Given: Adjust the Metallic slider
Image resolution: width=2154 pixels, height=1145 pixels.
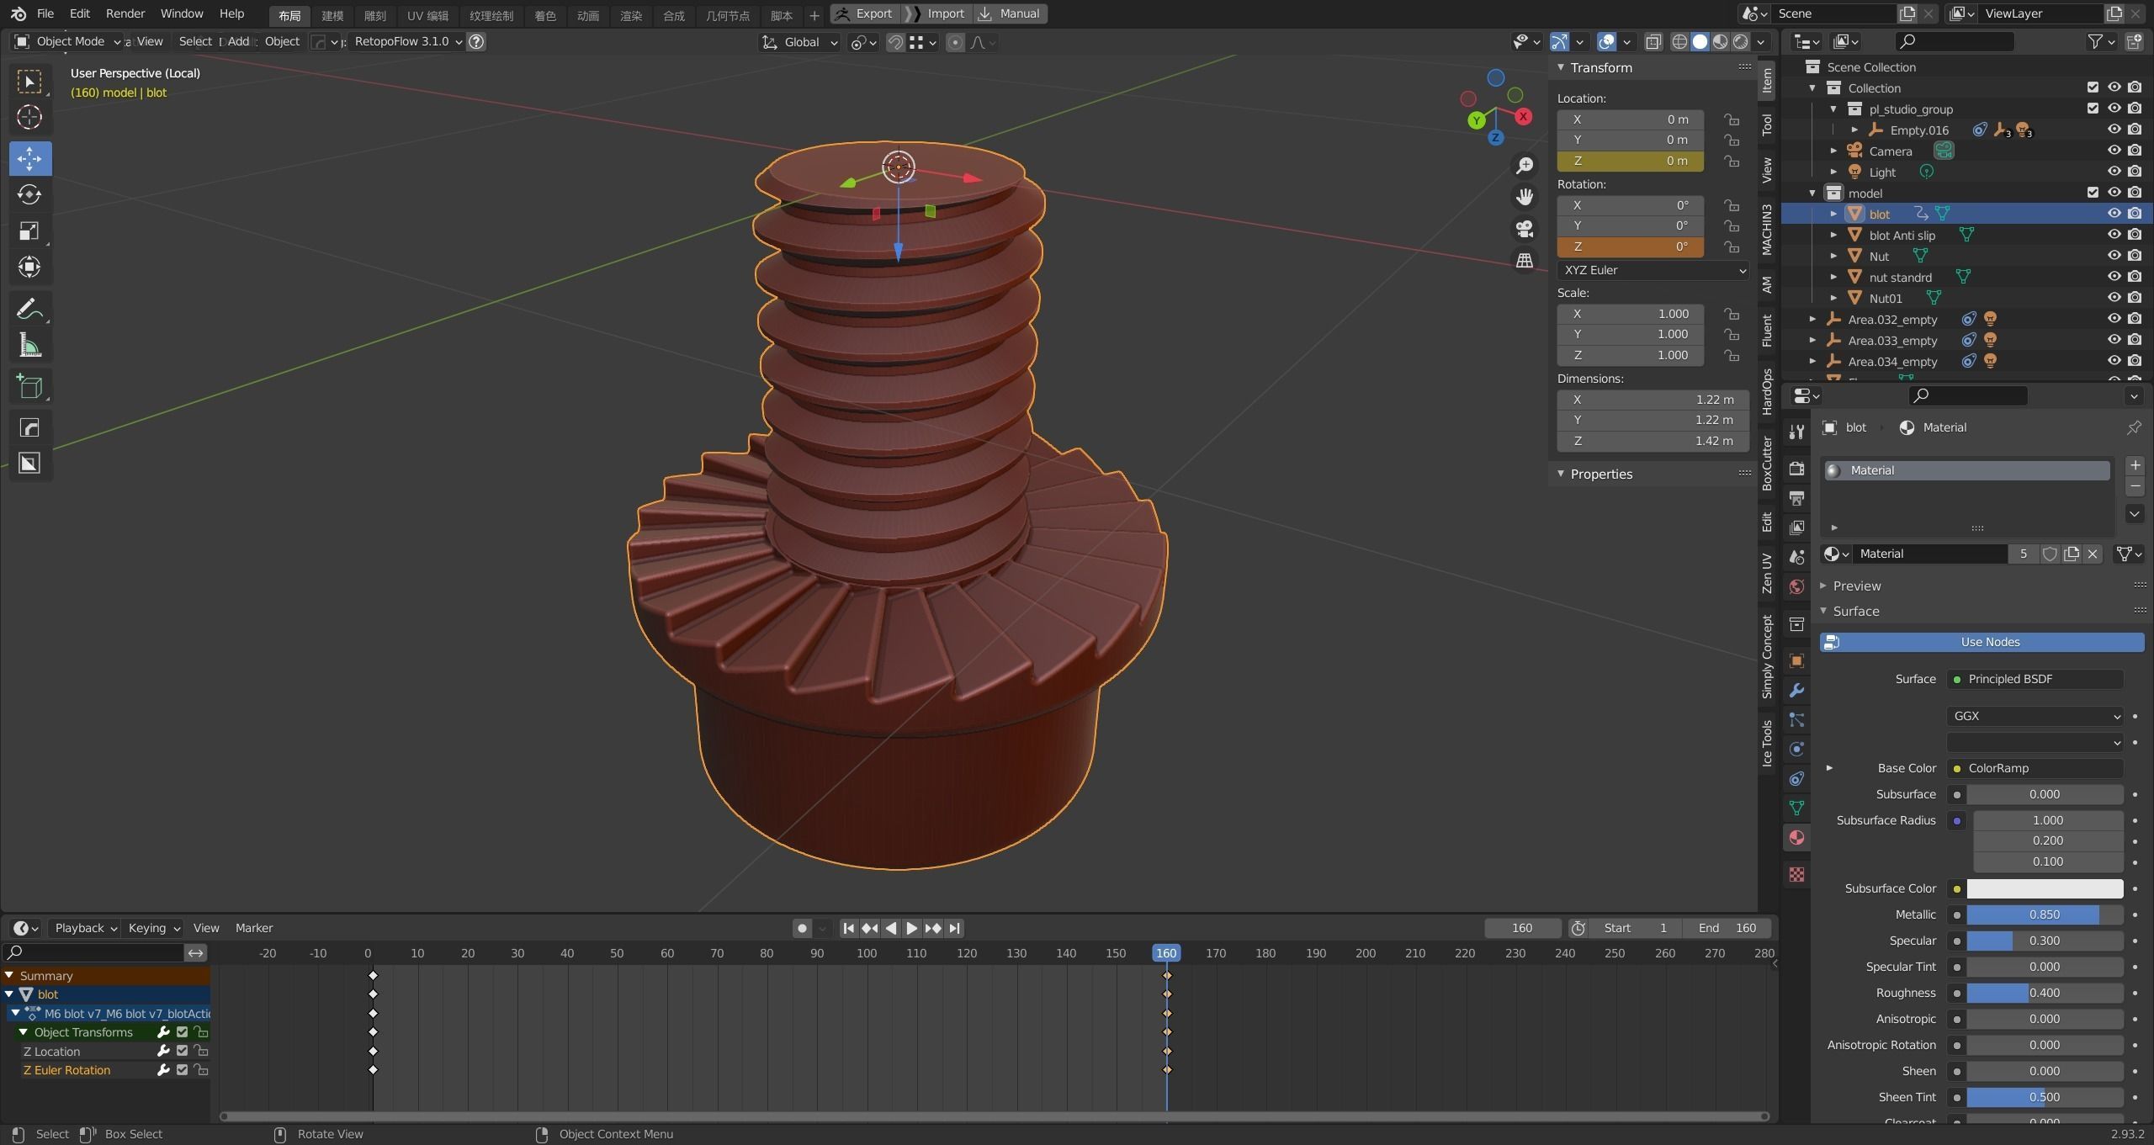Looking at the screenshot, I should 2044,914.
